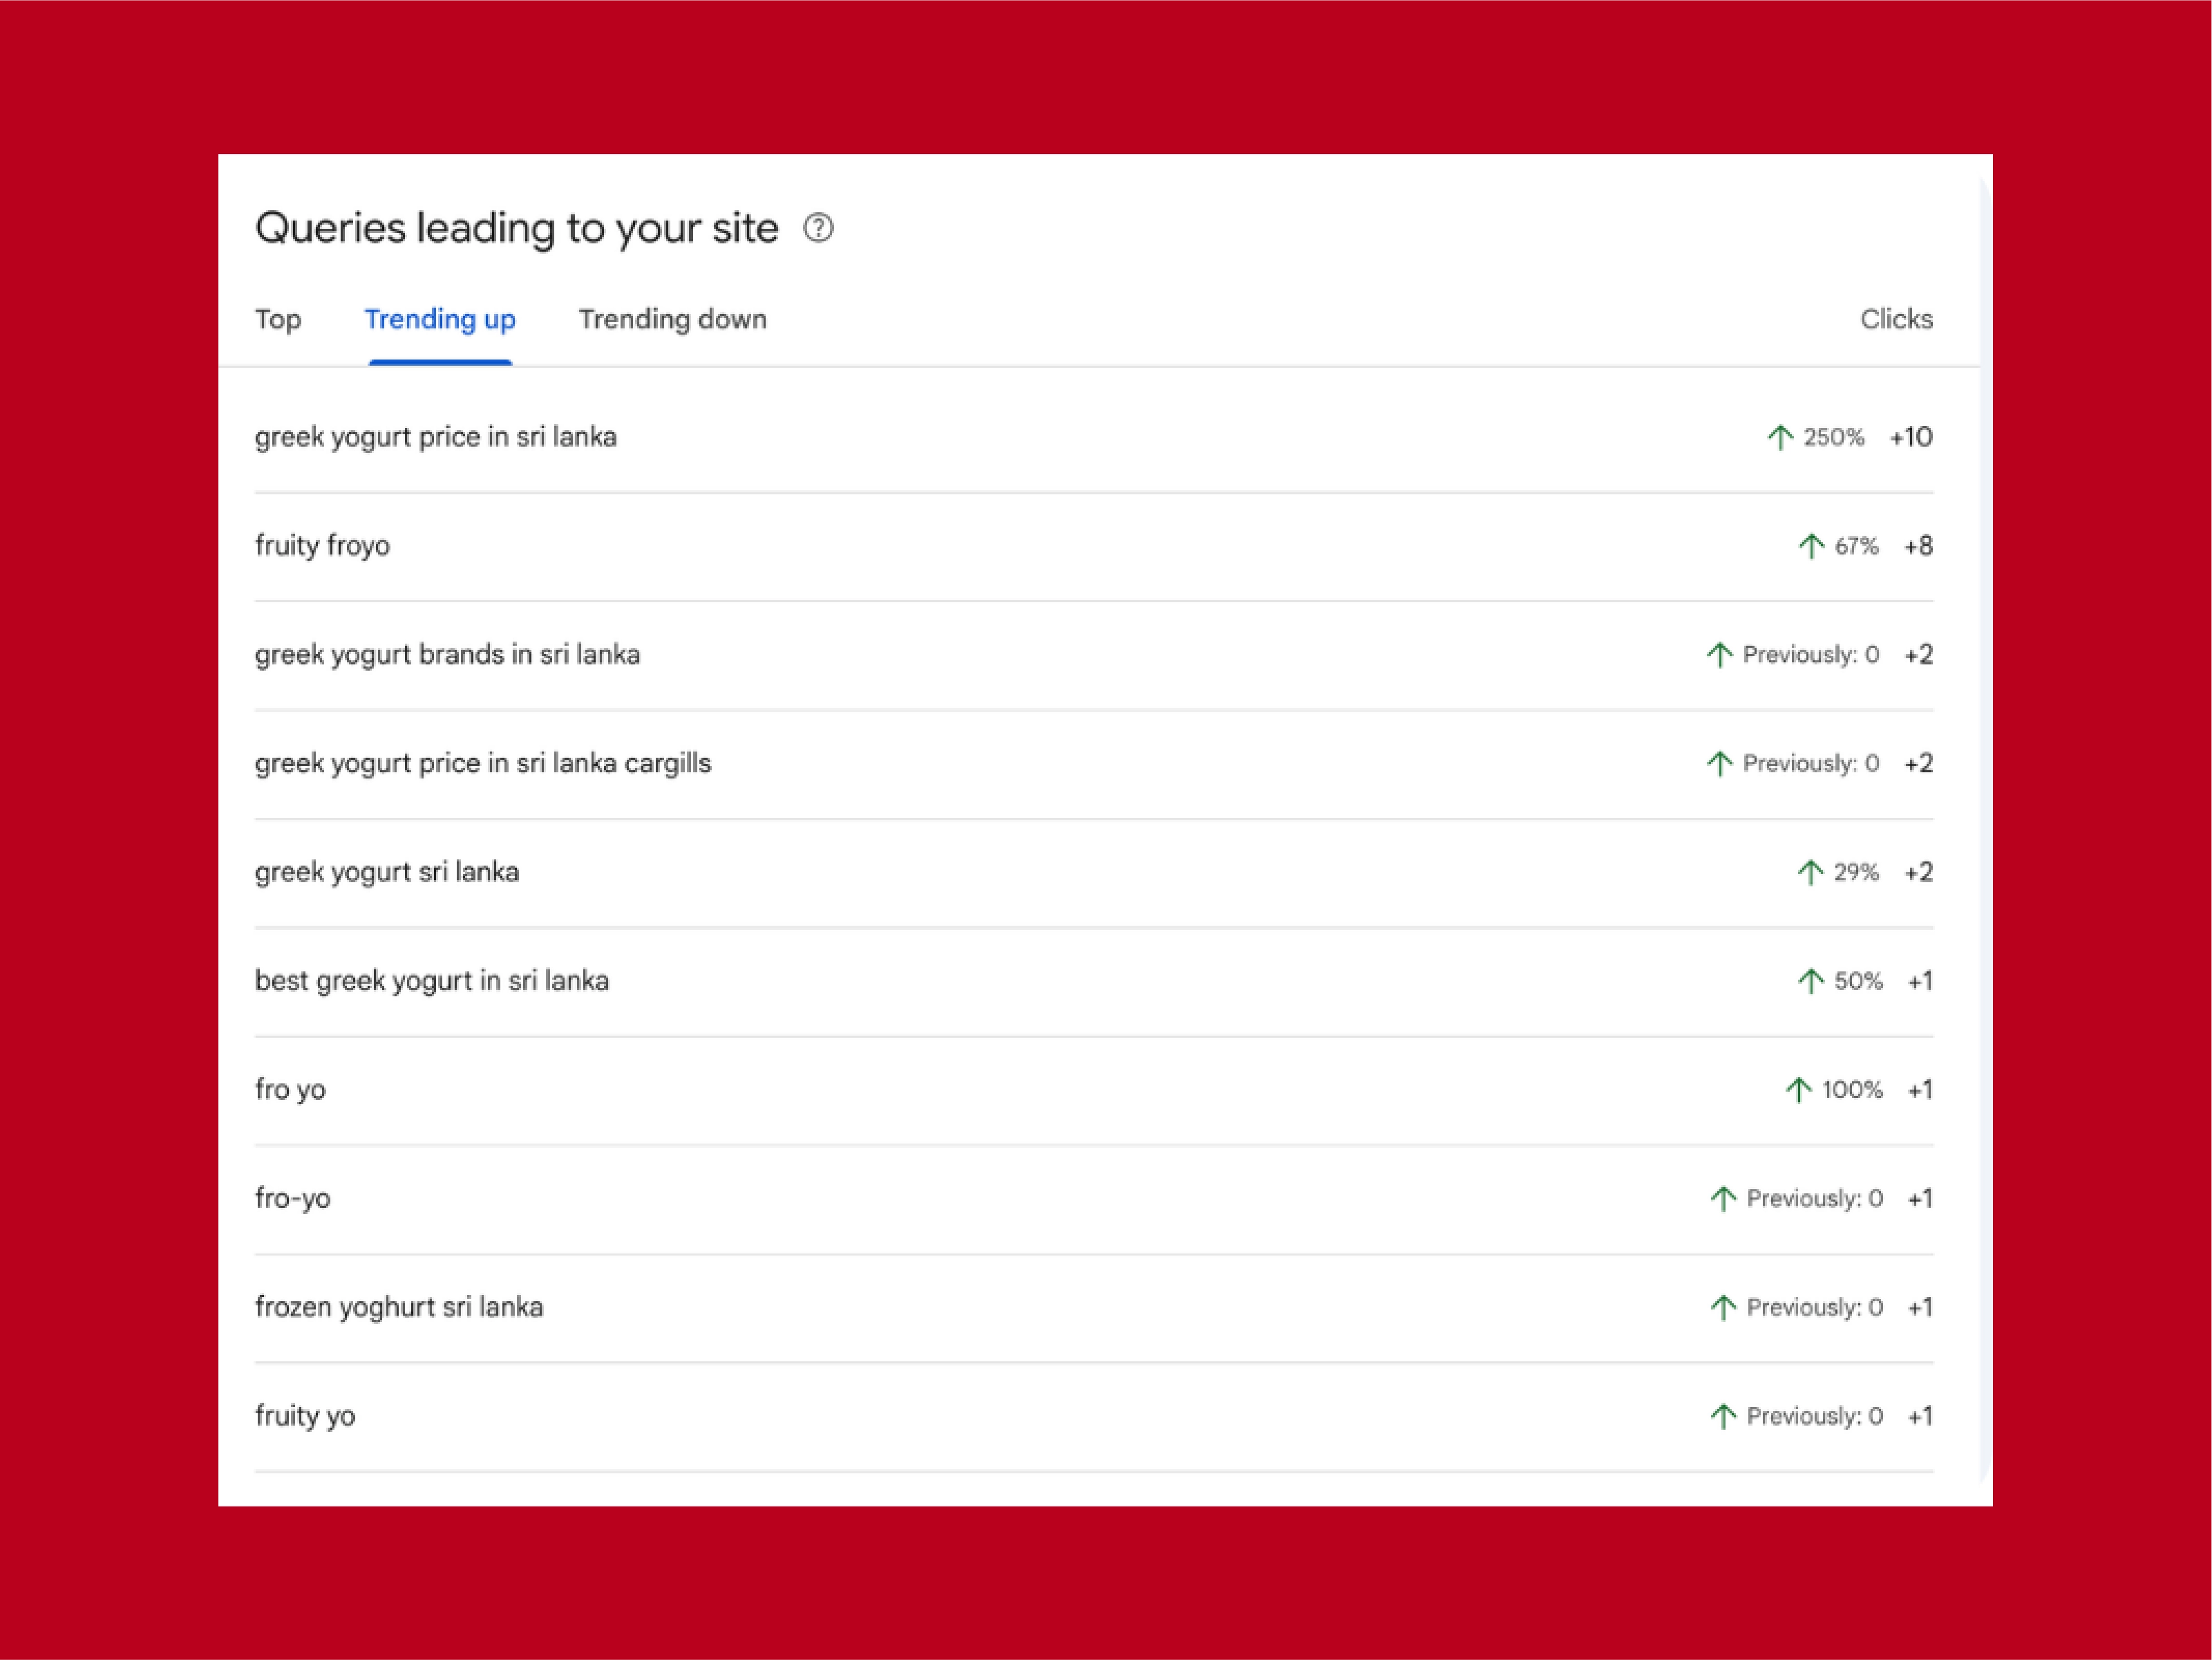The height and width of the screenshot is (1660, 2212).
Task: Click the help icon beside Queries heading
Action: (818, 228)
